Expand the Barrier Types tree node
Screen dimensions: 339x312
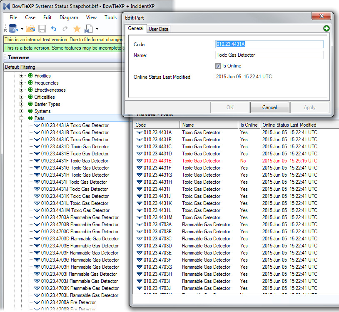click(22, 104)
